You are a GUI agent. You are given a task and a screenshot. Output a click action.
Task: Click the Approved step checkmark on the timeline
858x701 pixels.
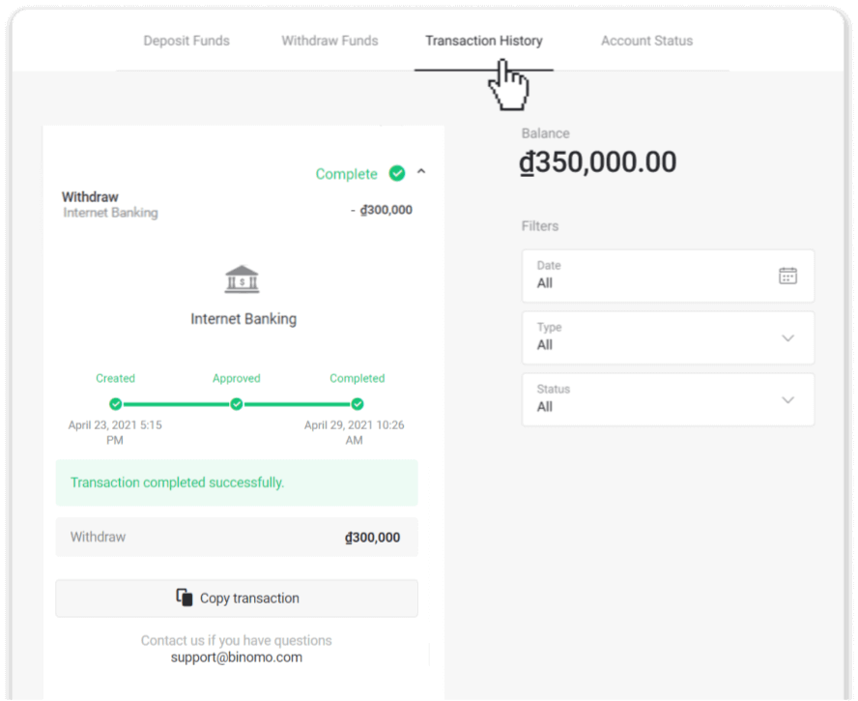236,403
